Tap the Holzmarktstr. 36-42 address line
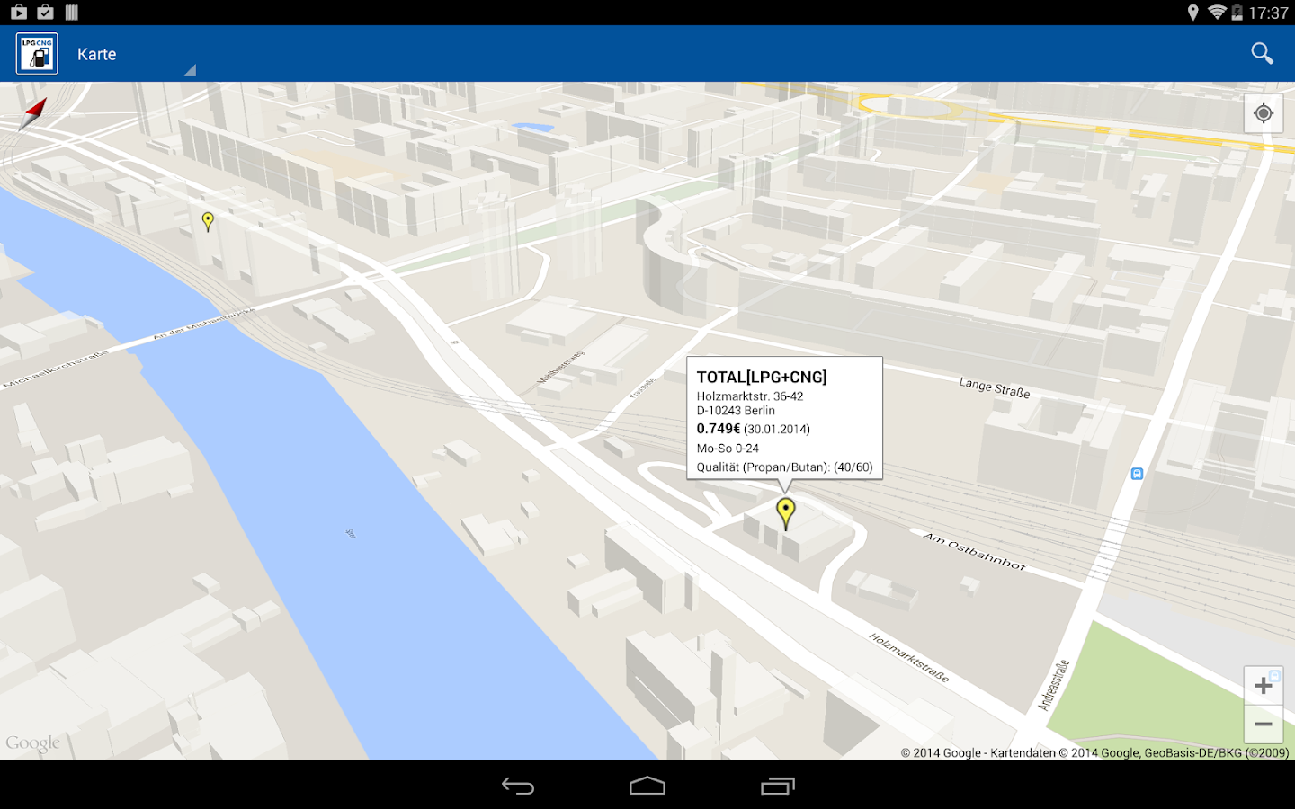The width and height of the screenshot is (1295, 809). point(750,396)
